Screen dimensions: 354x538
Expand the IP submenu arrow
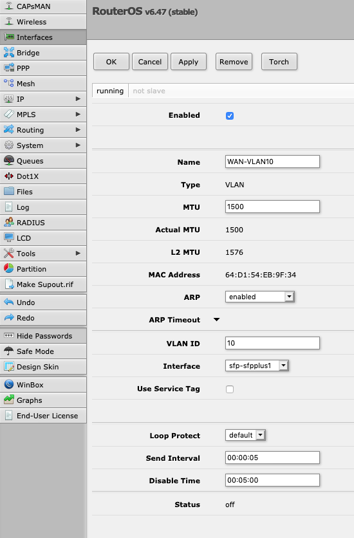78,99
